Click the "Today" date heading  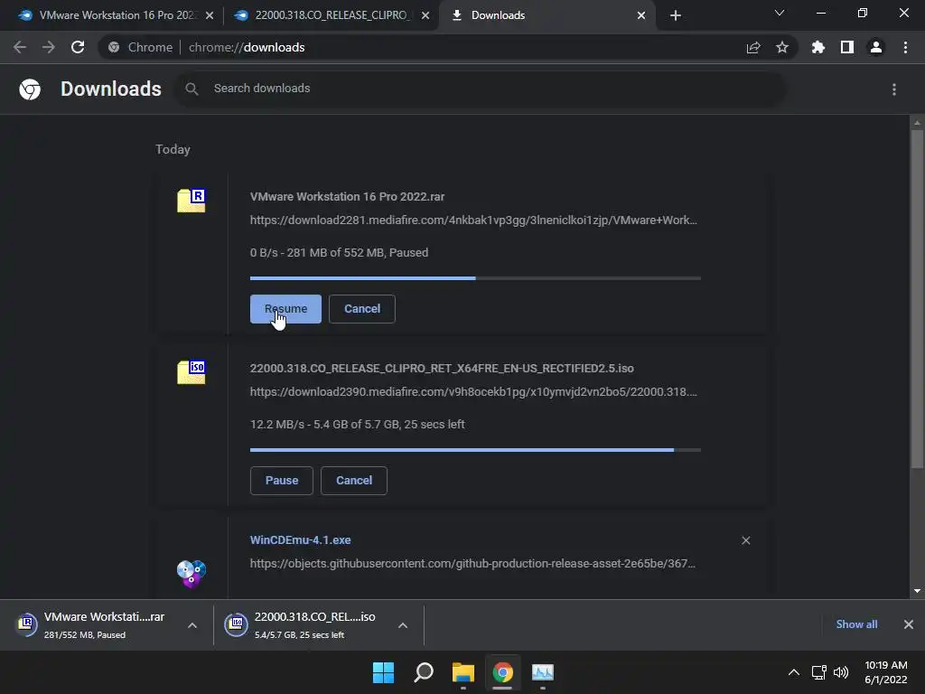tap(173, 149)
